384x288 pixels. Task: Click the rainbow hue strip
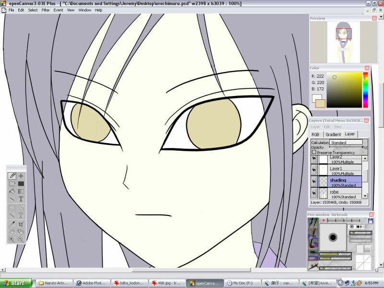click(x=365, y=90)
